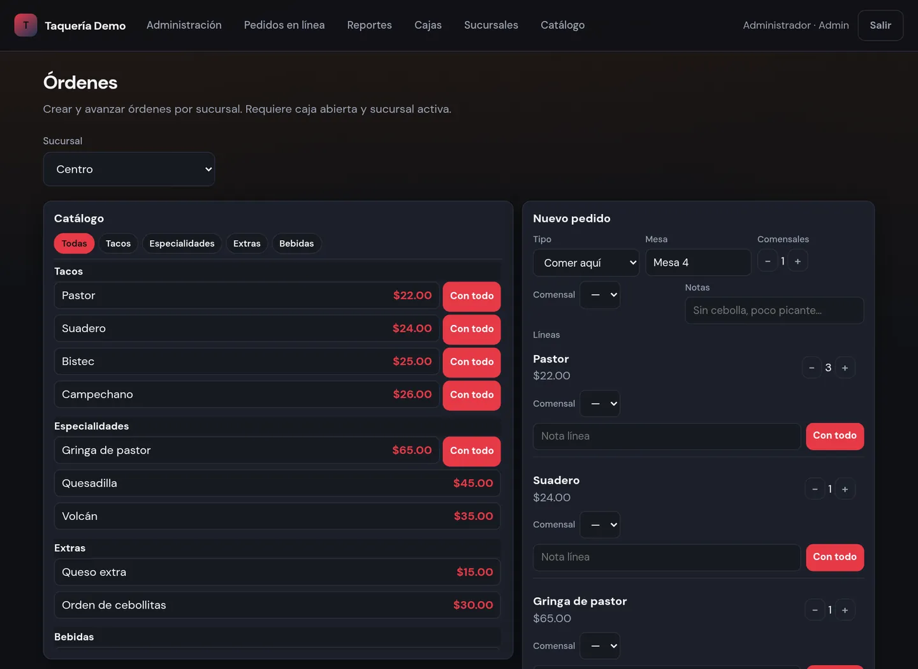The image size is (918, 669).
Task: Click the Taquería Demo logo icon
Action: point(25,25)
